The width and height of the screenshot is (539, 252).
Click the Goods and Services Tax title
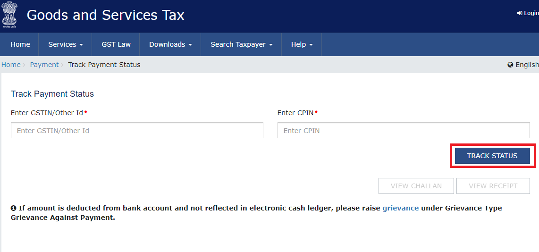coord(106,15)
